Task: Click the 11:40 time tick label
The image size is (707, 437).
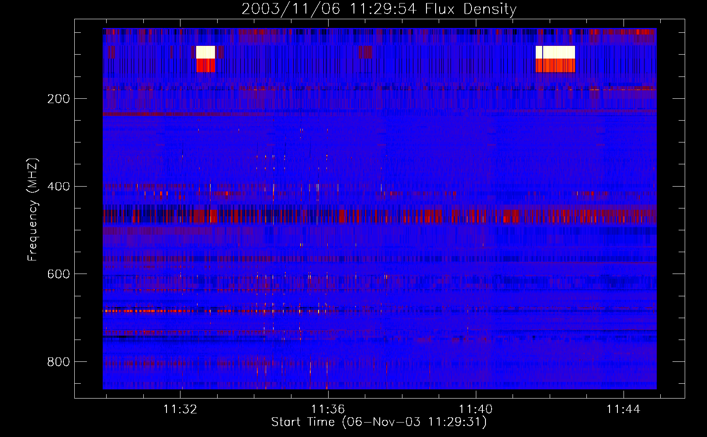Action: pos(475,409)
